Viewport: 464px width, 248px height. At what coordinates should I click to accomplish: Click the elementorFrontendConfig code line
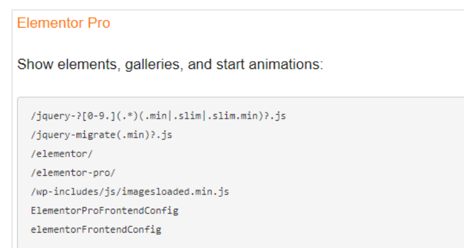pyautogui.click(x=96, y=229)
